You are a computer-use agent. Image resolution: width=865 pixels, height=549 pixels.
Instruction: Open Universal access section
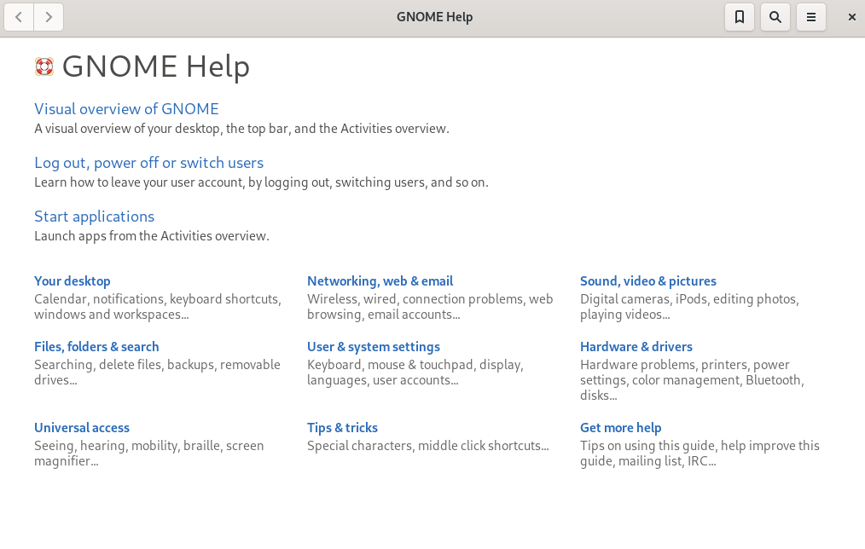82,428
